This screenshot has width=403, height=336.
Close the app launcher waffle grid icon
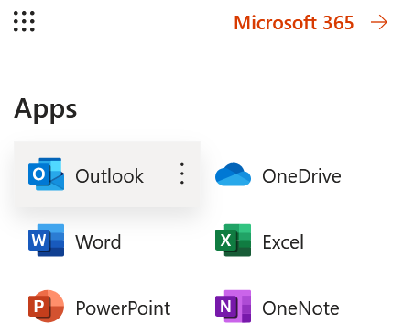coord(24,21)
